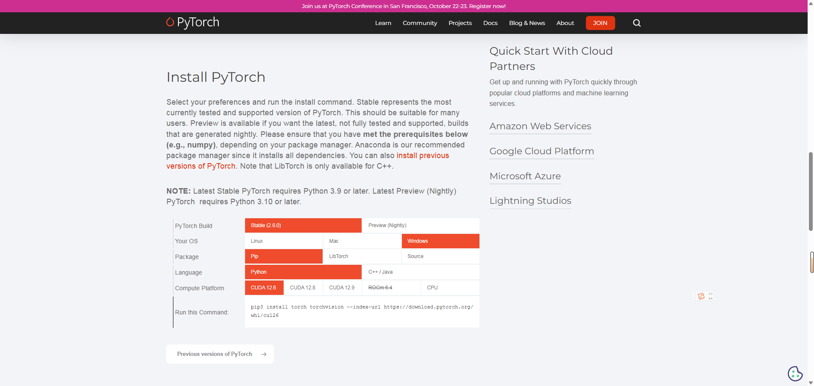Image resolution: width=814 pixels, height=386 pixels.
Task: Open Google Cloud Platform link
Action: pos(541,151)
